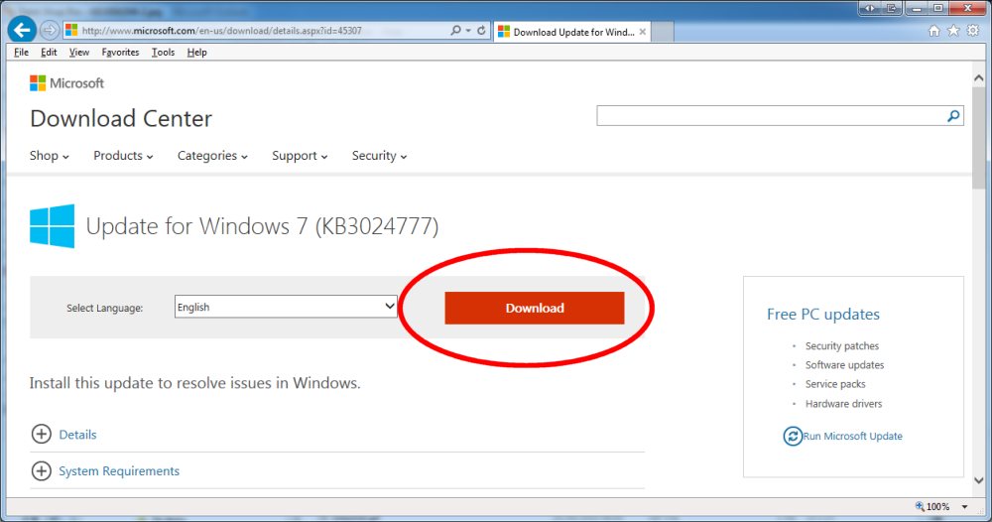Viewport: 992px width, 522px height.
Task: Expand the Shop menu
Action: 50,156
